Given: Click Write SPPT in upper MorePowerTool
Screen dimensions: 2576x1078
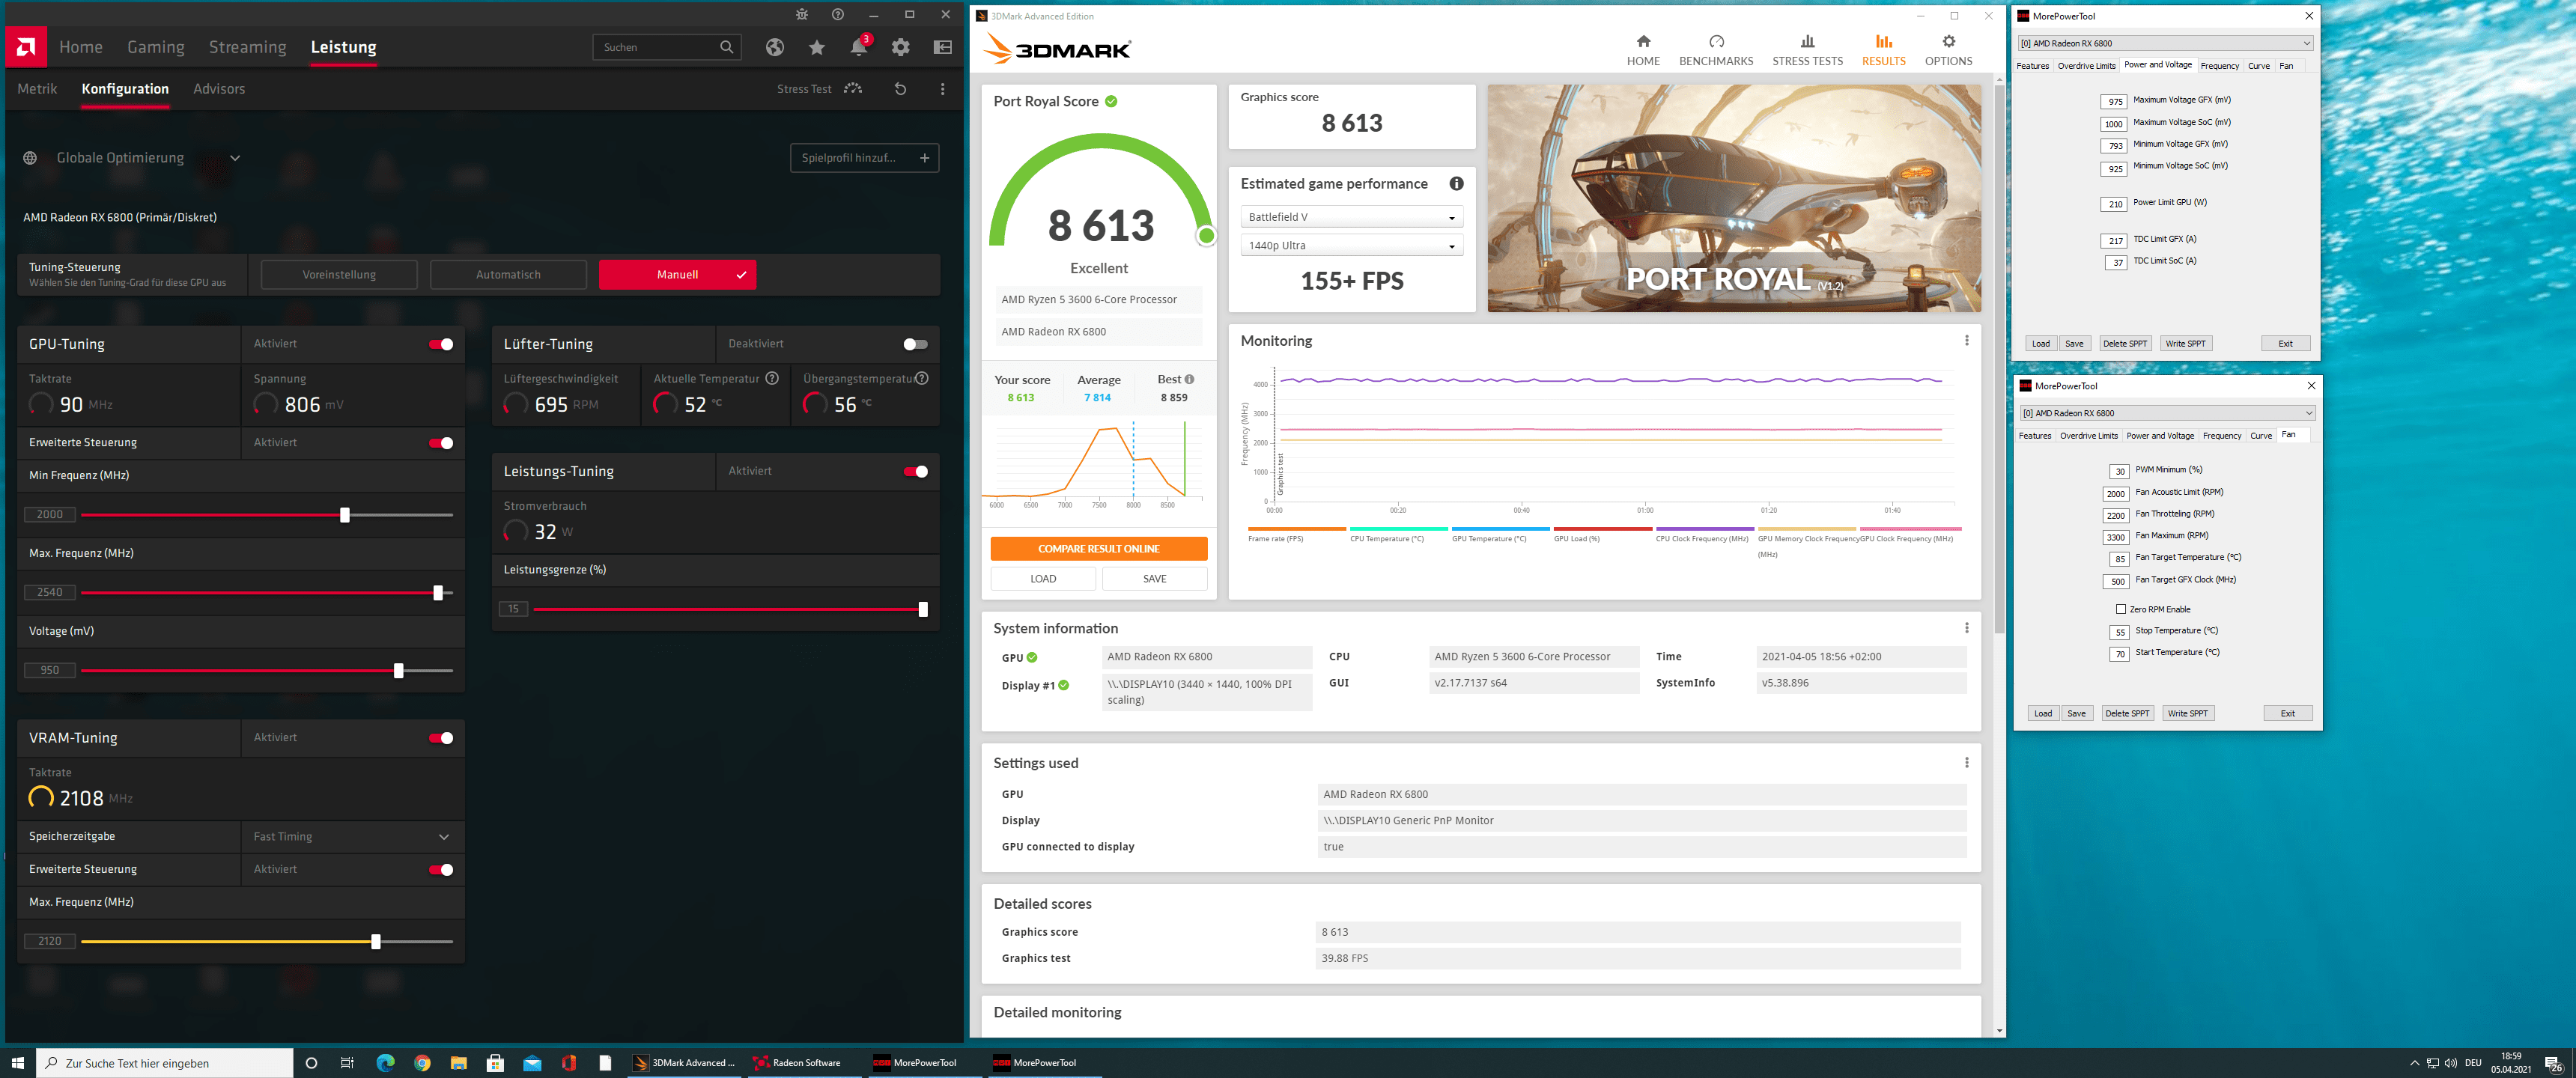Looking at the screenshot, I should click(2185, 343).
